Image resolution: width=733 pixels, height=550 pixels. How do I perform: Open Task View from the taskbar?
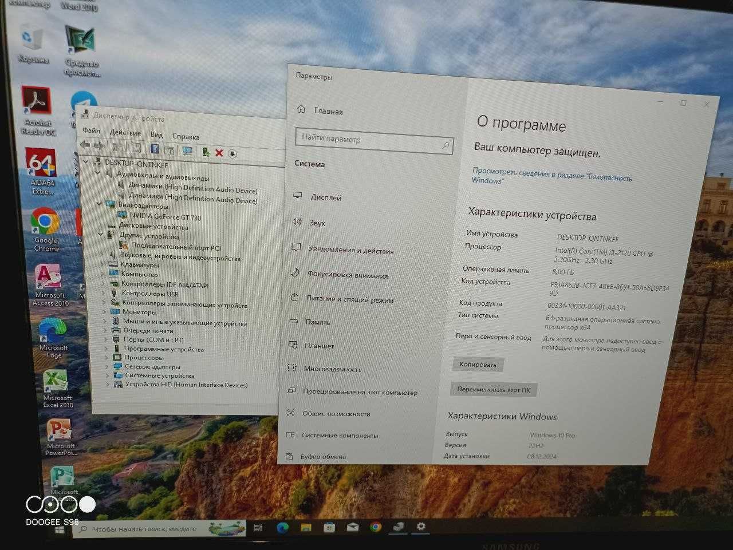(x=258, y=528)
